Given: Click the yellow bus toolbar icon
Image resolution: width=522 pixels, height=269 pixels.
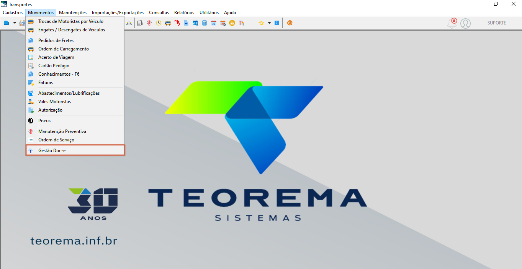Looking at the screenshot, I should click(x=168, y=23).
